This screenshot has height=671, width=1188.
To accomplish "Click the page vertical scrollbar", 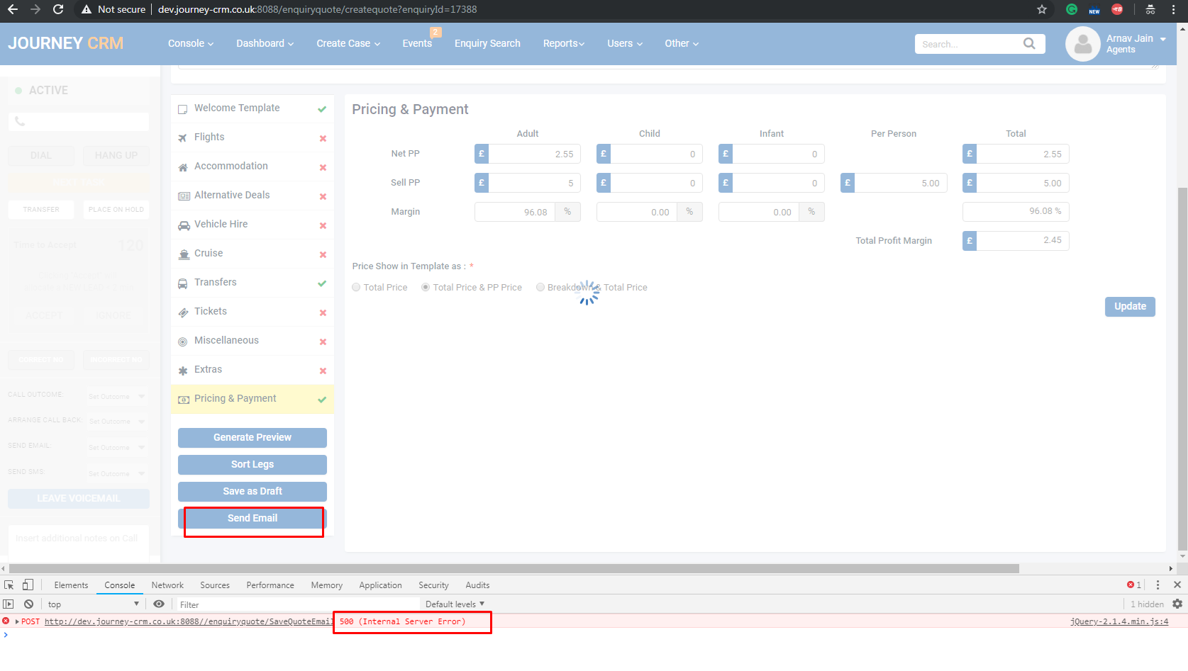I will pos(1182,368).
